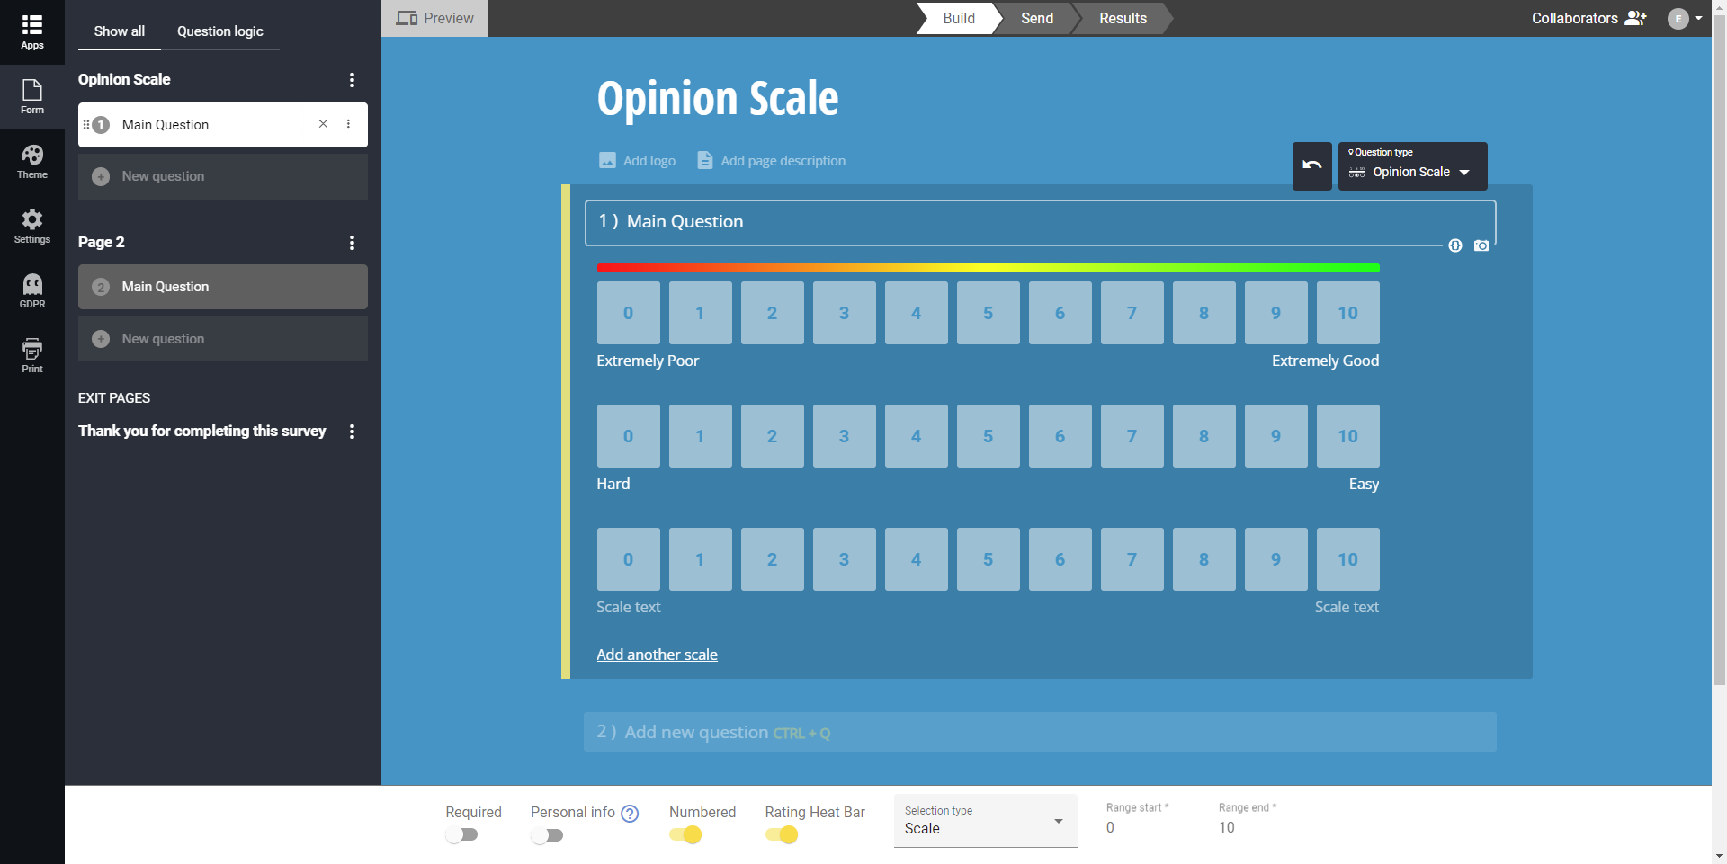Viewport: 1727px width, 864px height.
Task: Select 0 on the Hard–Easy scale
Action: coord(628,436)
